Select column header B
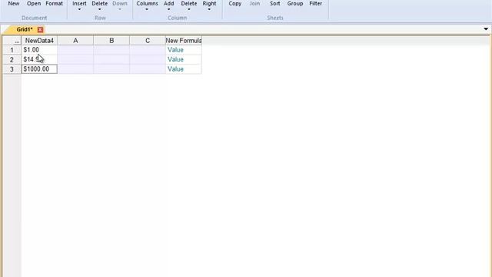492x277 pixels. coord(111,41)
